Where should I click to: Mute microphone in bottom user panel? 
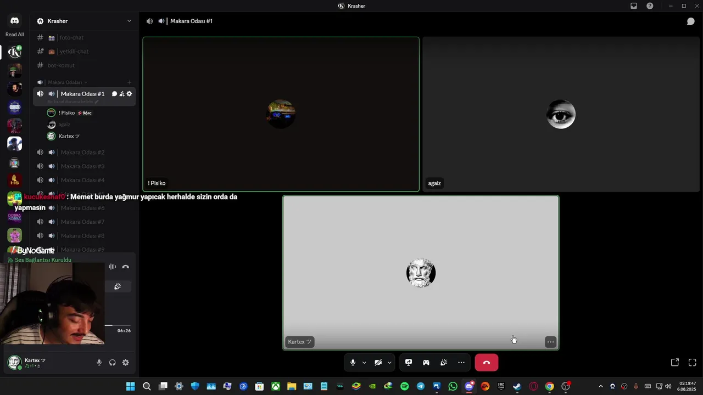tap(99, 363)
